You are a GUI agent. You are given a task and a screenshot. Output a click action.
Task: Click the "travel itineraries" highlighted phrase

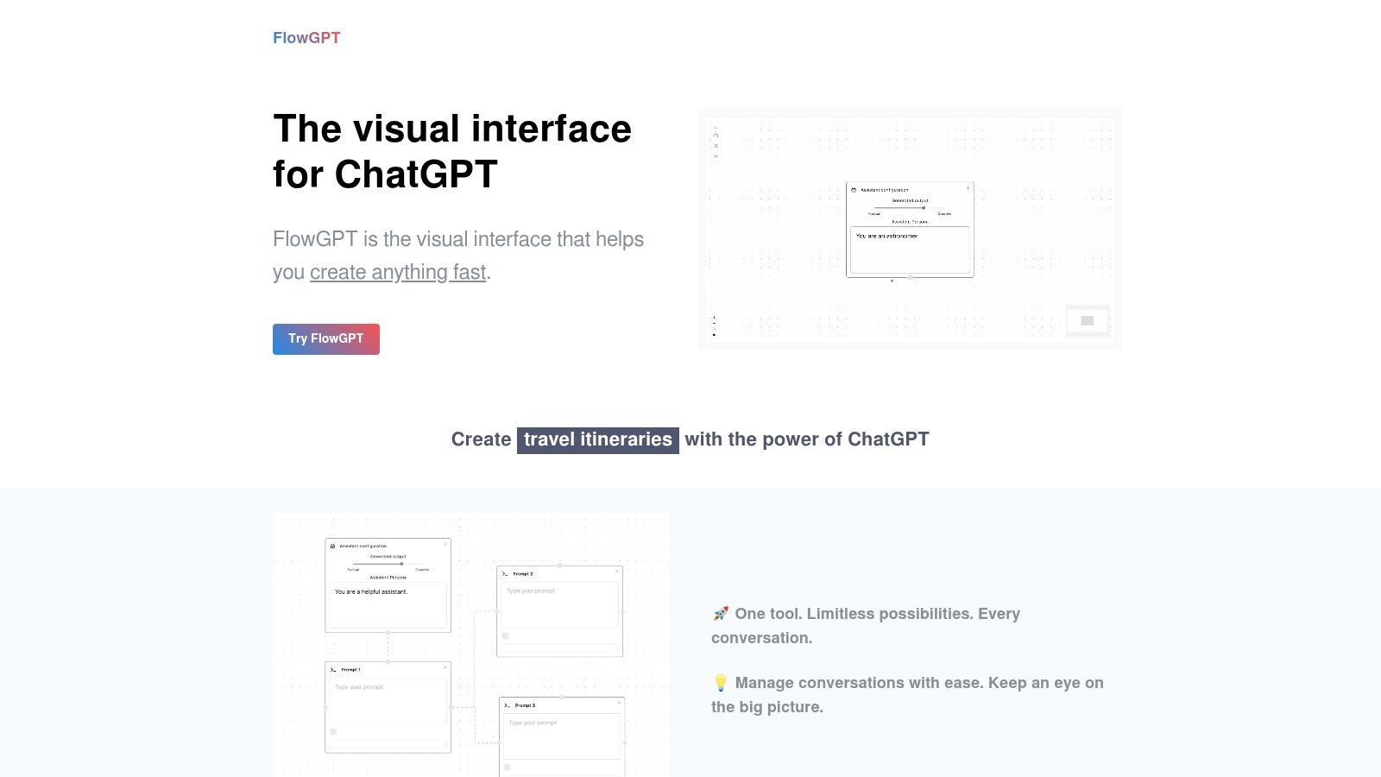(598, 439)
